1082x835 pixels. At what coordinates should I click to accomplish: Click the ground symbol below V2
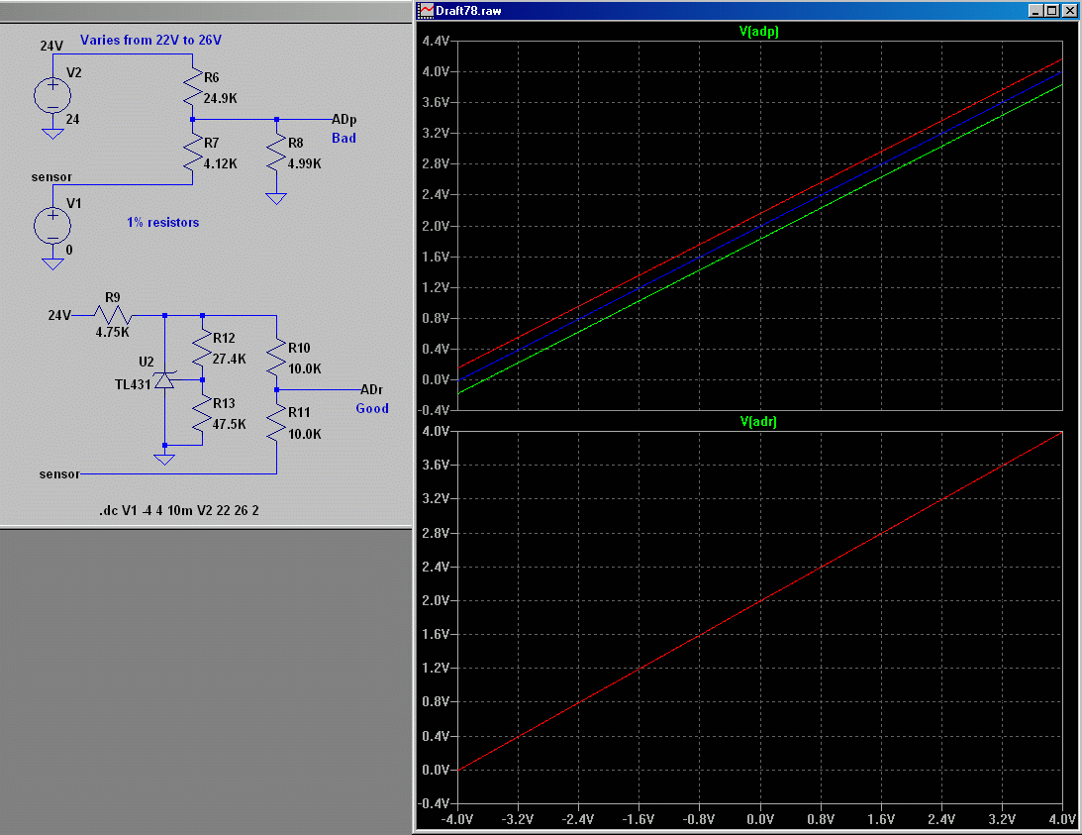point(52,132)
